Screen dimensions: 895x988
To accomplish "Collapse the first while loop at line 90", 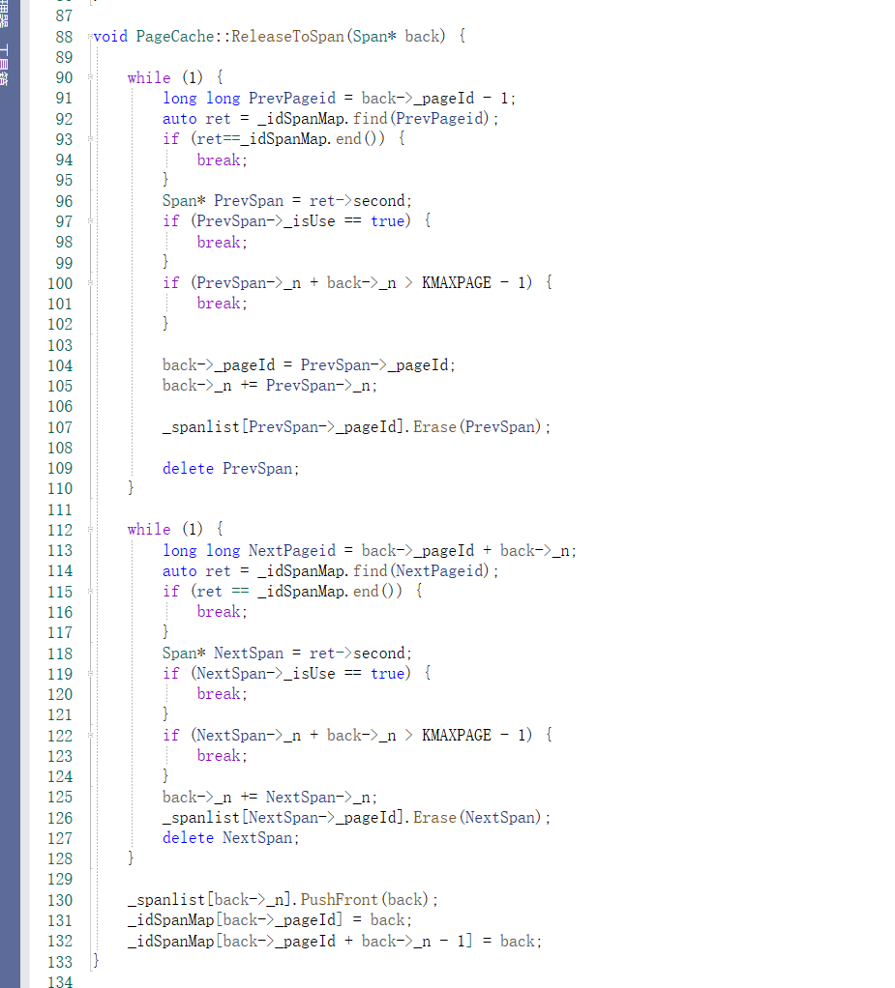I will 90,77.
